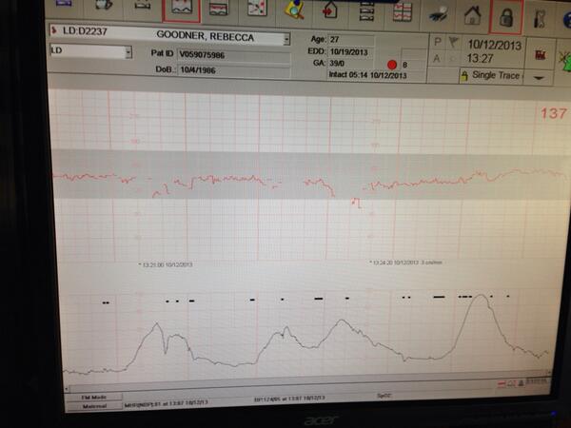
Task: Click the Single Trace lock button
Action: coord(491,76)
